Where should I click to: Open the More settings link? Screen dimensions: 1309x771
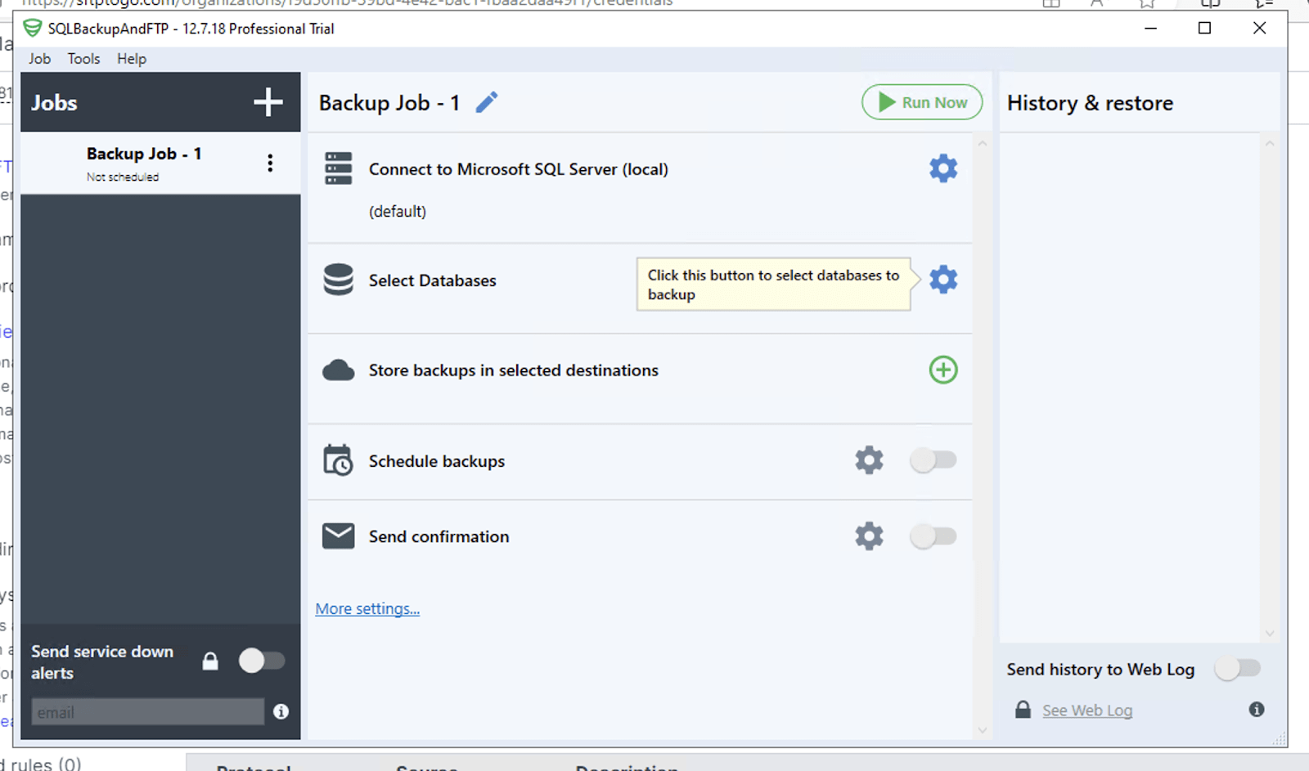[367, 608]
